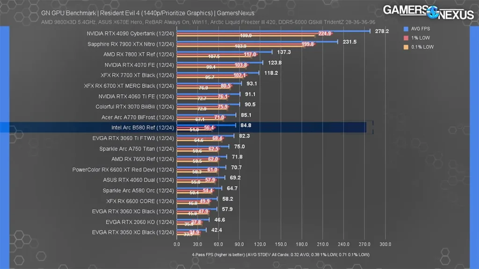The image size is (479, 269).
Task: Click the '82.3' average FPS value
Action: coord(244,136)
